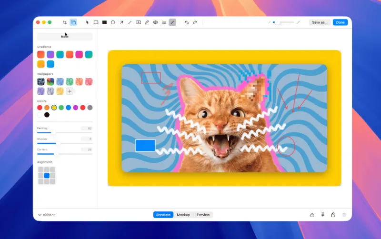This screenshot has height=239, width=381.
Task: Select the Crop tool in toolbar
Action: 65,22
